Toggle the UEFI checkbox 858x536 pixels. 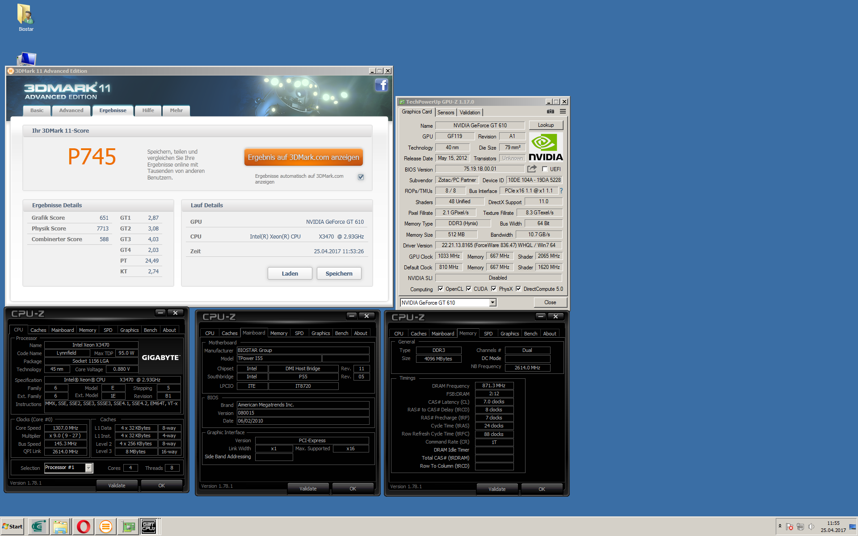[545, 169]
